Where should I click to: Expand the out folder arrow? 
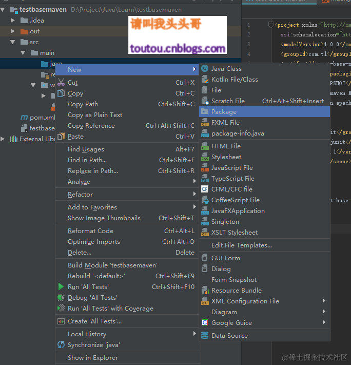(13, 31)
